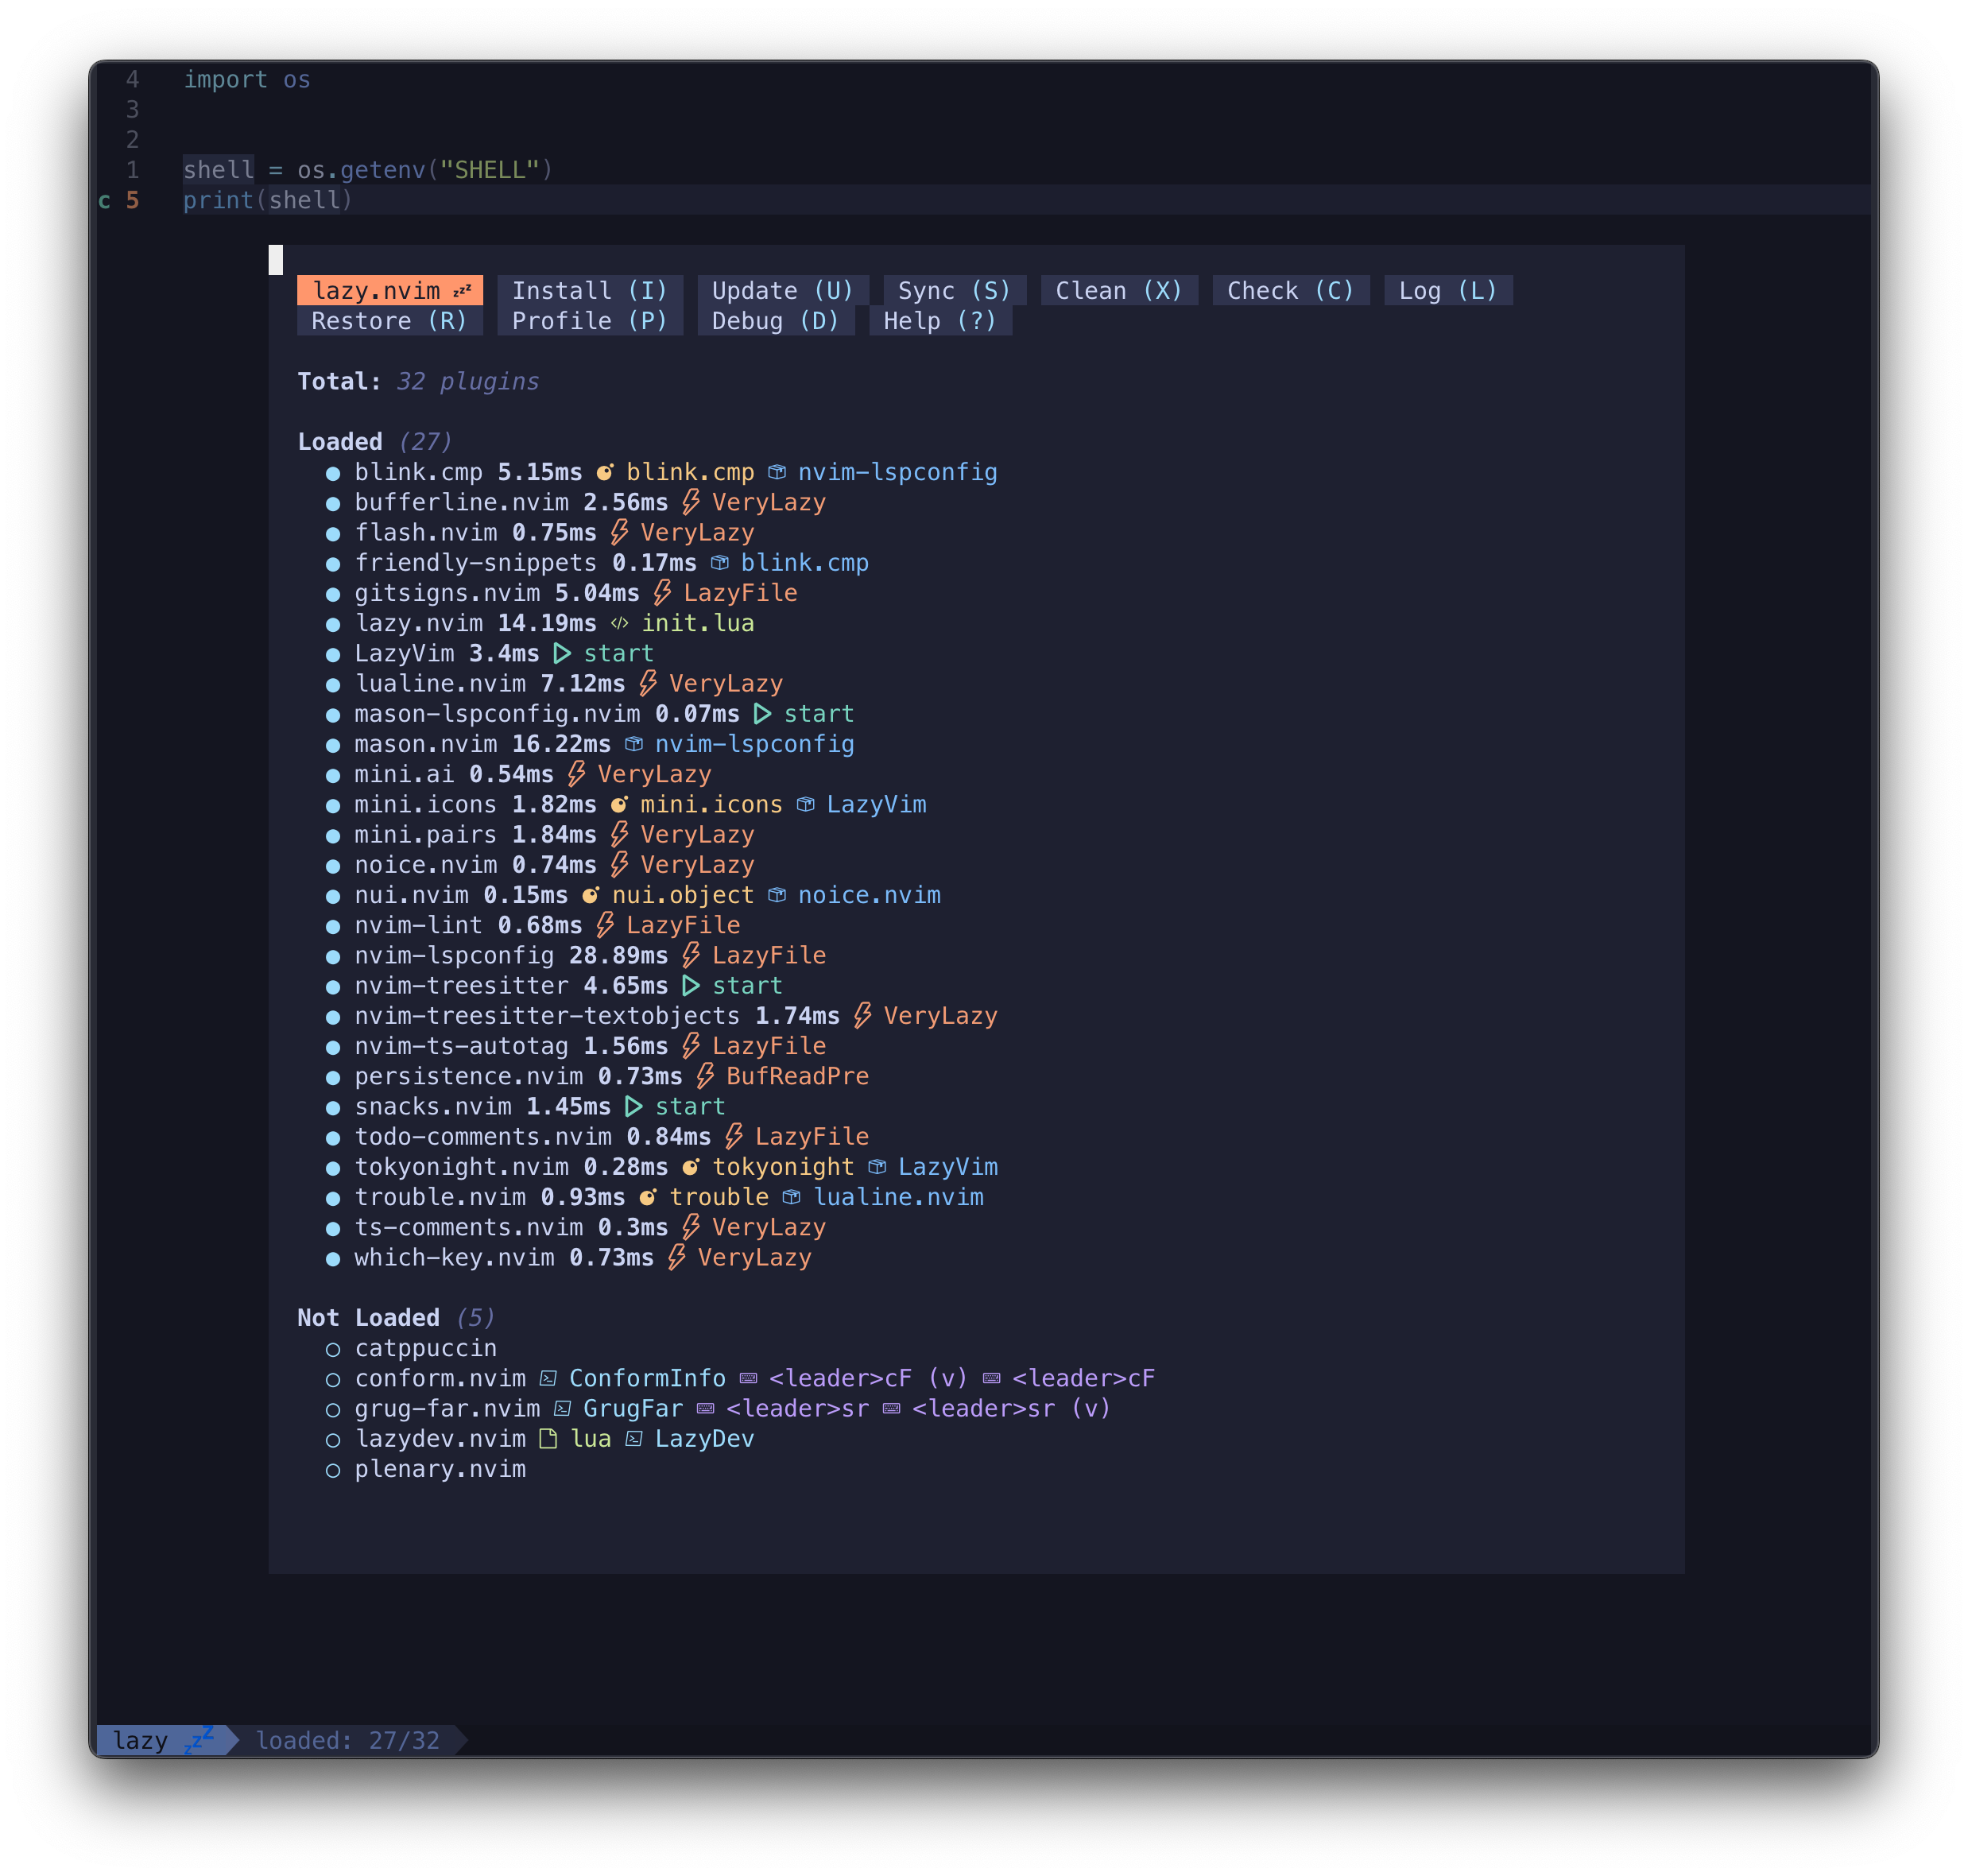Click the package icon before lualine.nvim dependency

tap(791, 1197)
